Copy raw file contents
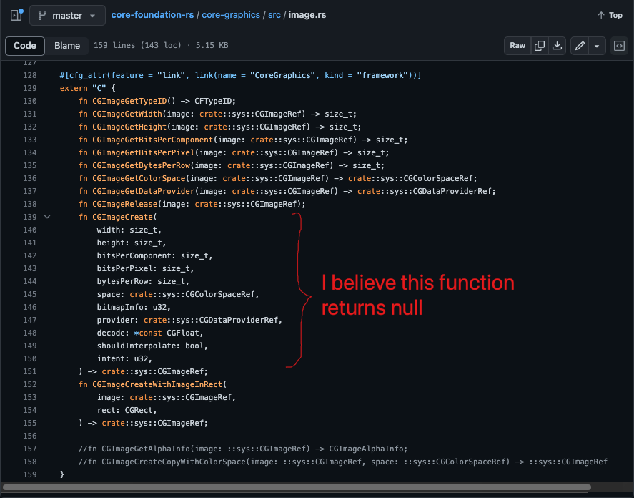634x498 pixels. 540,46
